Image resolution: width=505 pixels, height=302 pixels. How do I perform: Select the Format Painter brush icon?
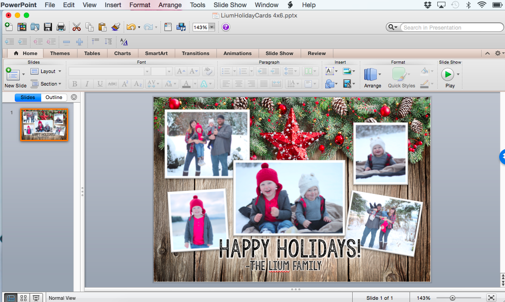[116, 27]
